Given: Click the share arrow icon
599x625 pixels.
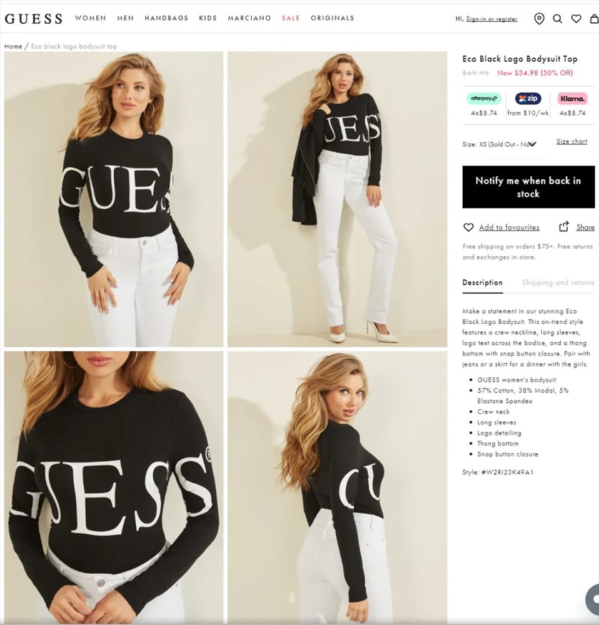Looking at the screenshot, I should [563, 226].
